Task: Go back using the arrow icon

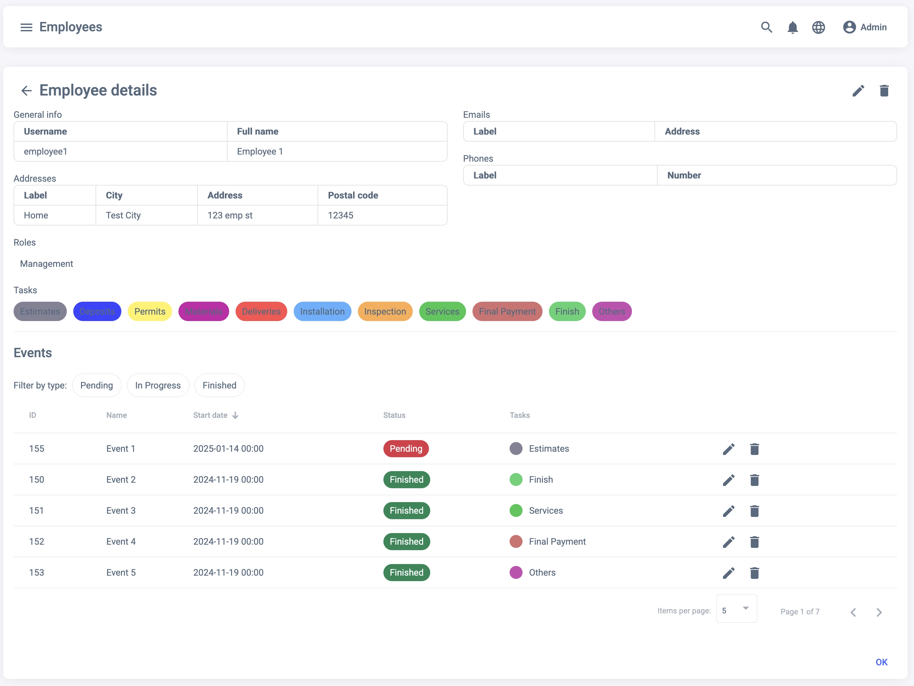Action: pos(26,90)
